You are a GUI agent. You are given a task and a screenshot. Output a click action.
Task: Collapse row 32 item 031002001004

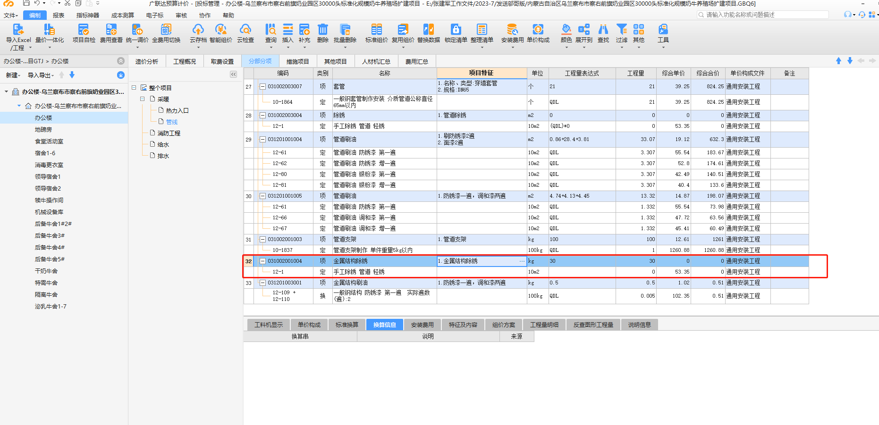(x=262, y=261)
